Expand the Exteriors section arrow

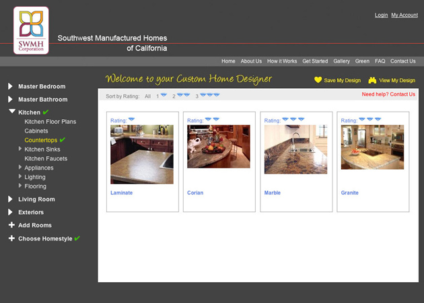pyautogui.click(x=10, y=212)
